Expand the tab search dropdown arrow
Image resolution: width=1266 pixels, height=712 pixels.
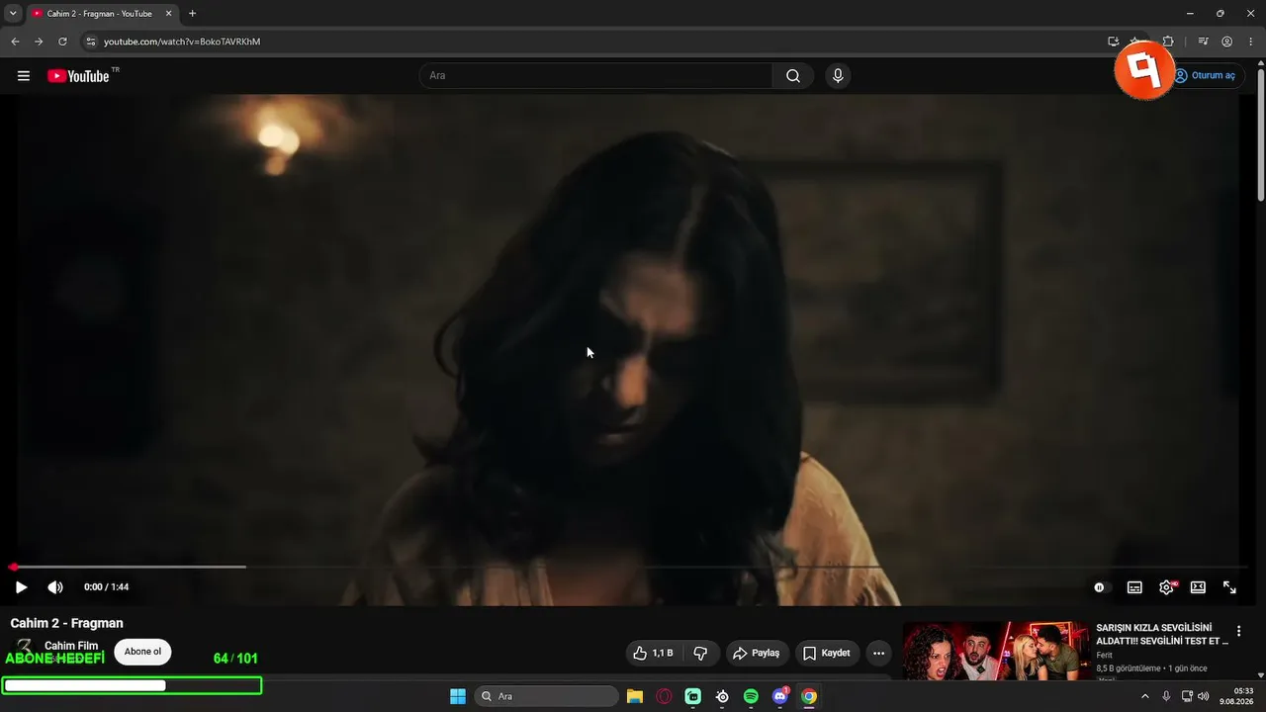(x=13, y=13)
